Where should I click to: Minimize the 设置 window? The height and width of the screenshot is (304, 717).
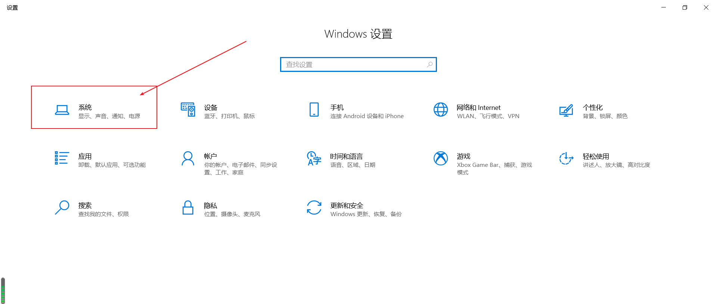tap(664, 7)
